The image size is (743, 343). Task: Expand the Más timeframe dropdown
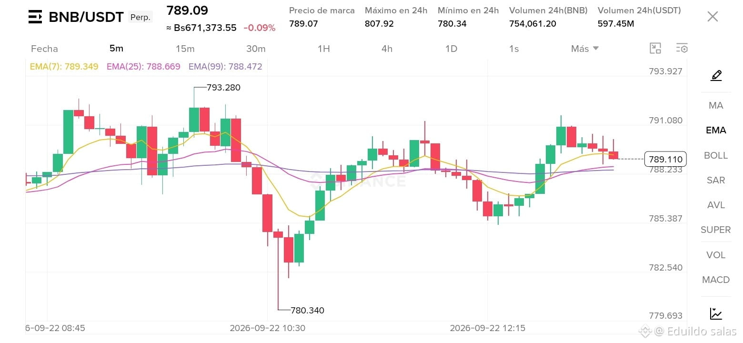tap(585, 49)
